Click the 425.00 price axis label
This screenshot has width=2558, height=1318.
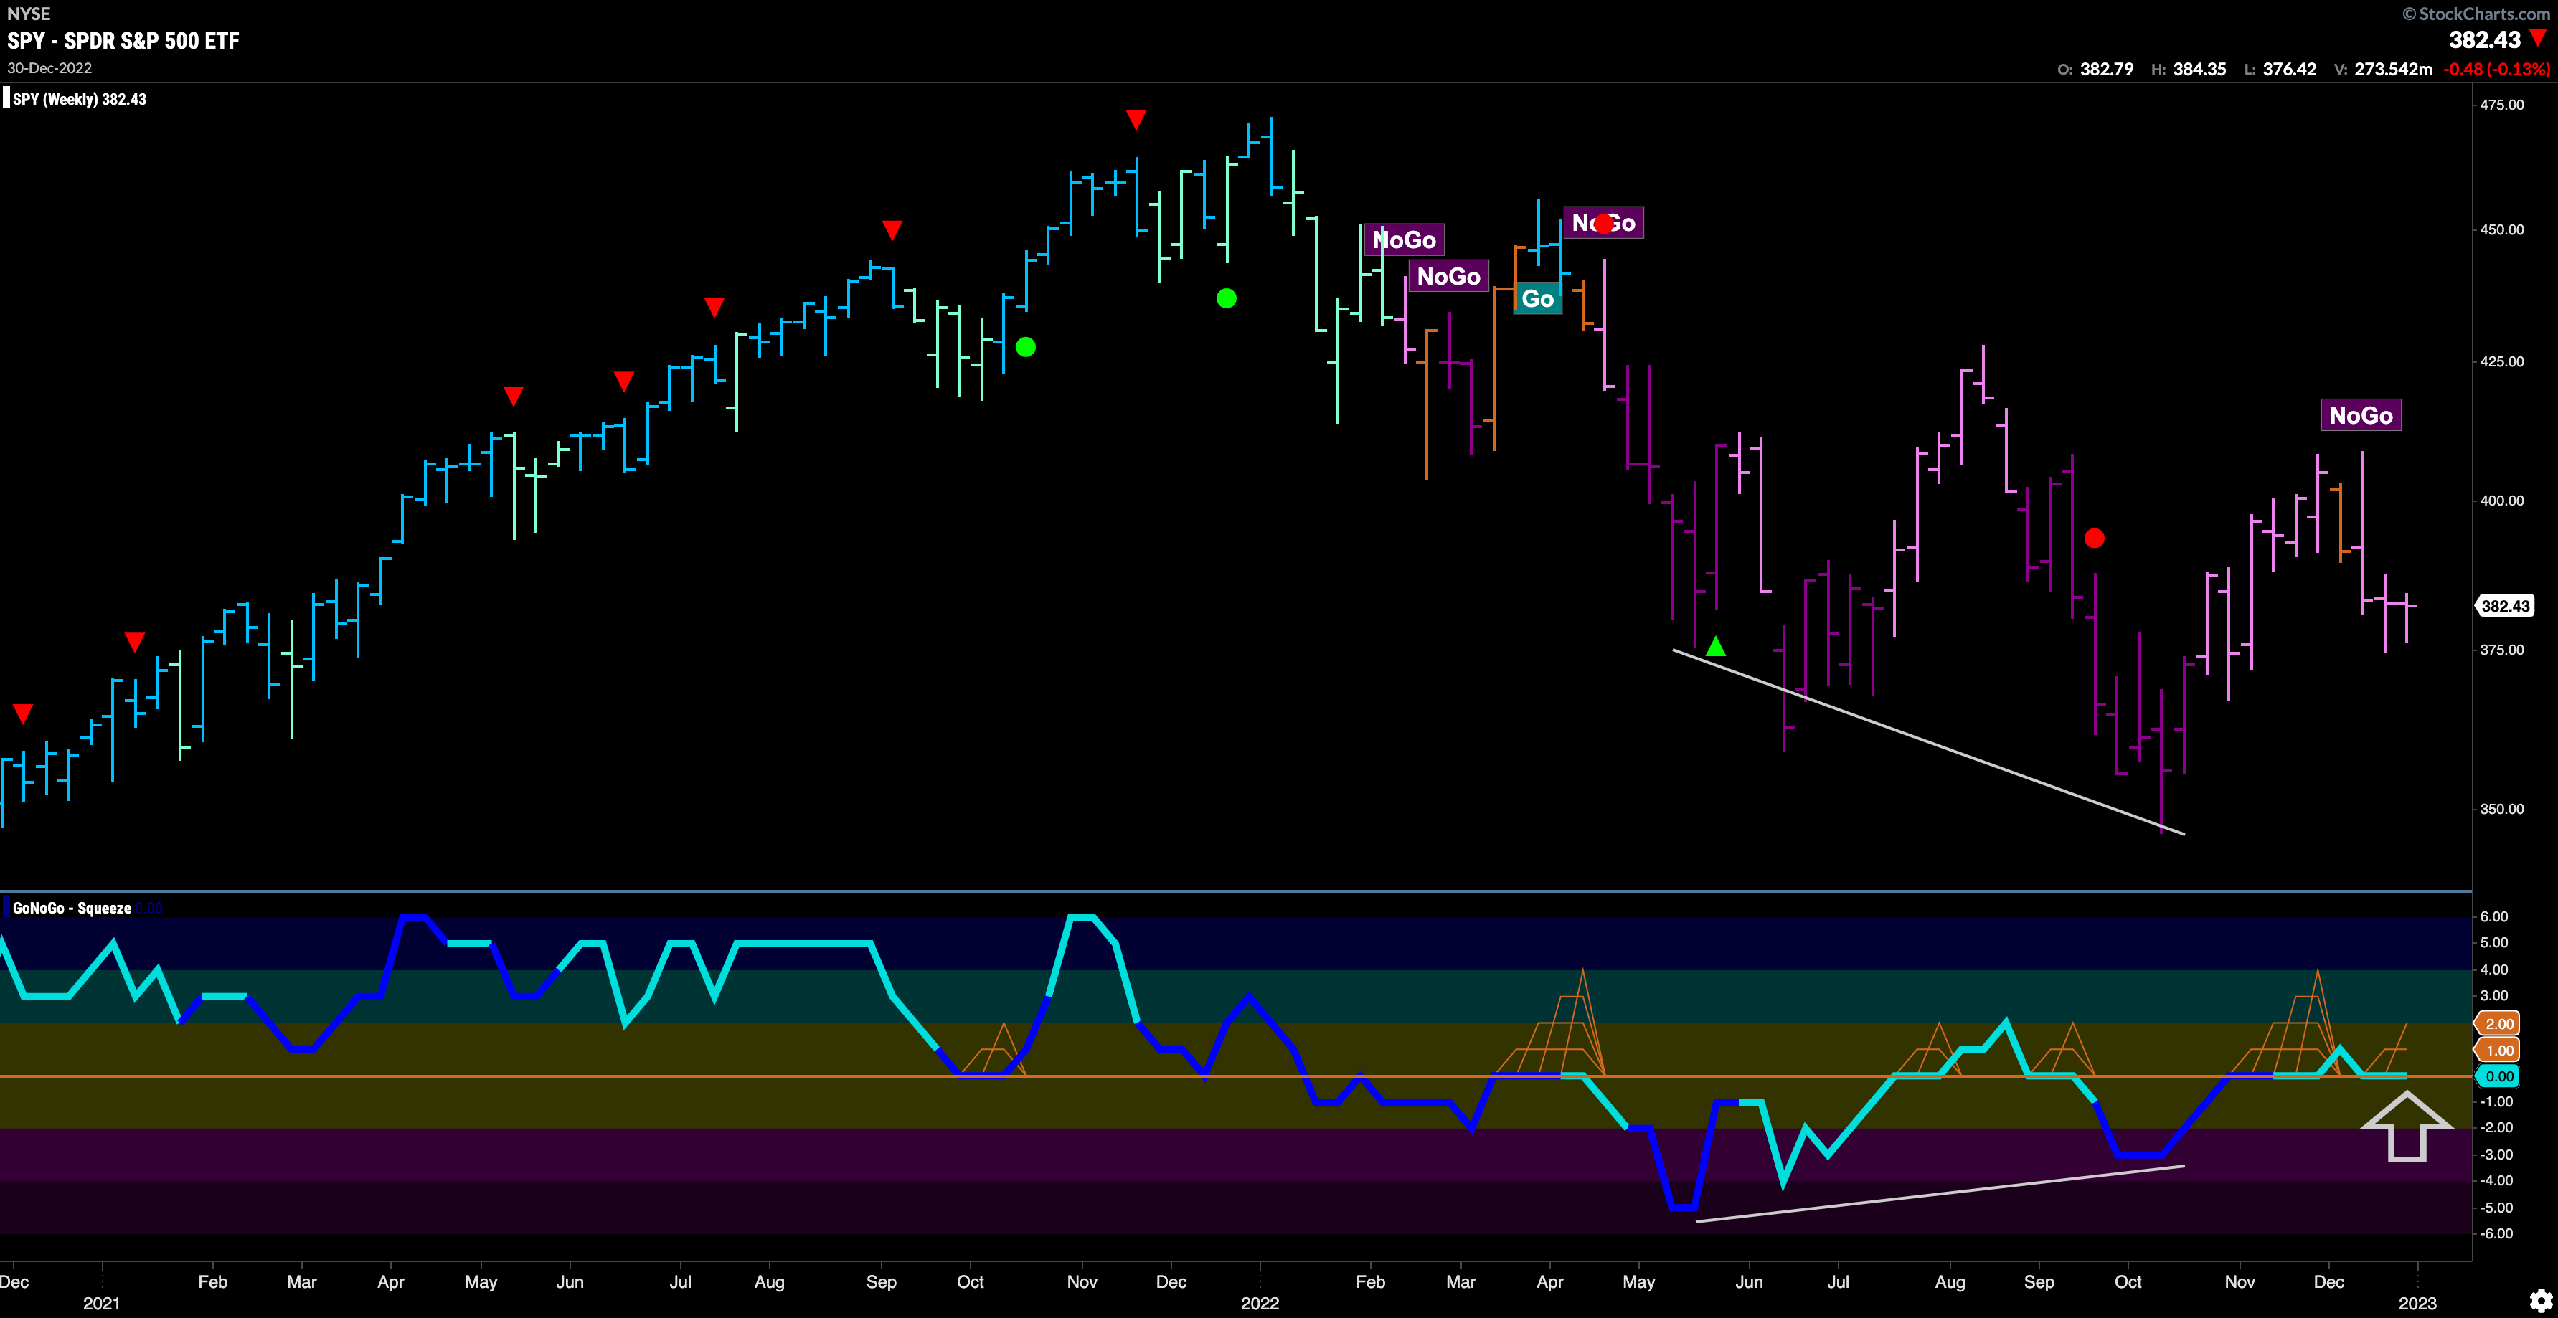(2501, 361)
